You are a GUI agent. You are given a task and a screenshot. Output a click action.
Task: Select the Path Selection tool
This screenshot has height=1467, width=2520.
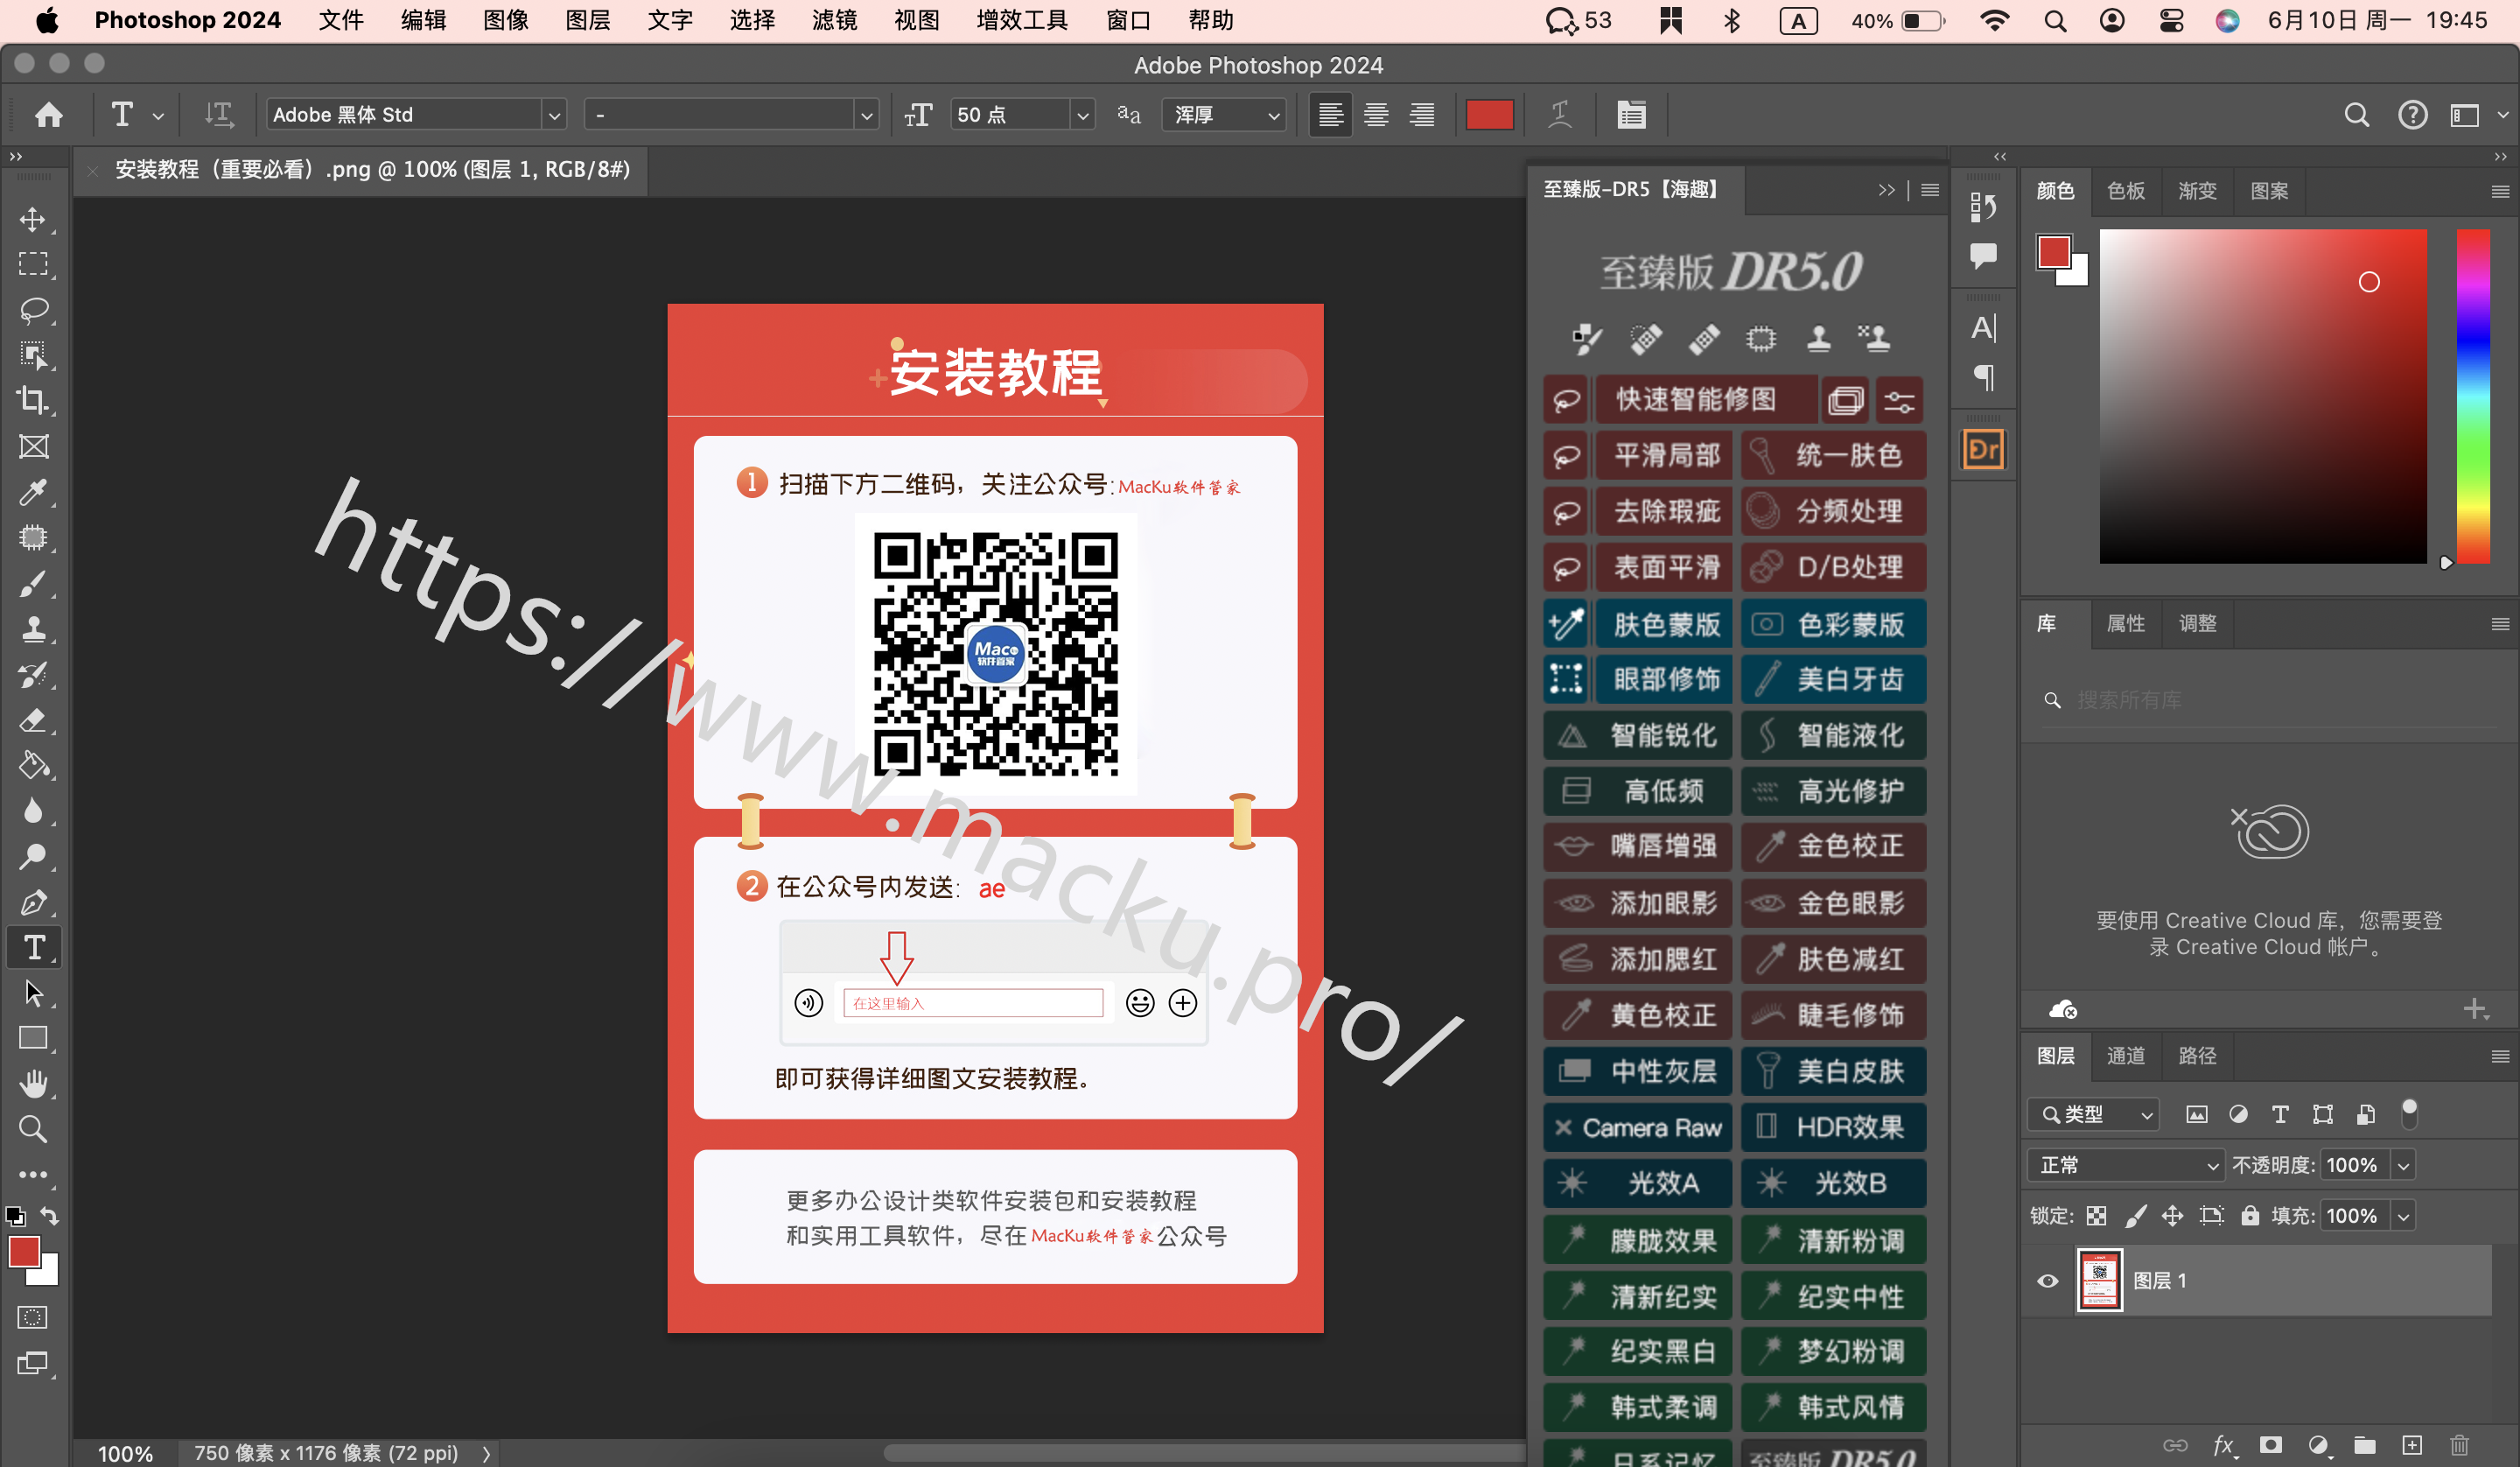pos(34,993)
